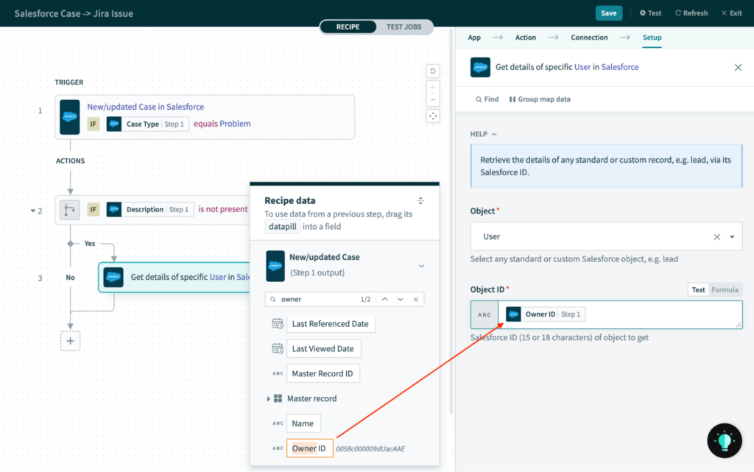Screen dimensions: 754x472
Task: Click the fit-to-screen canvas icon
Action: click(x=433, y=115)
